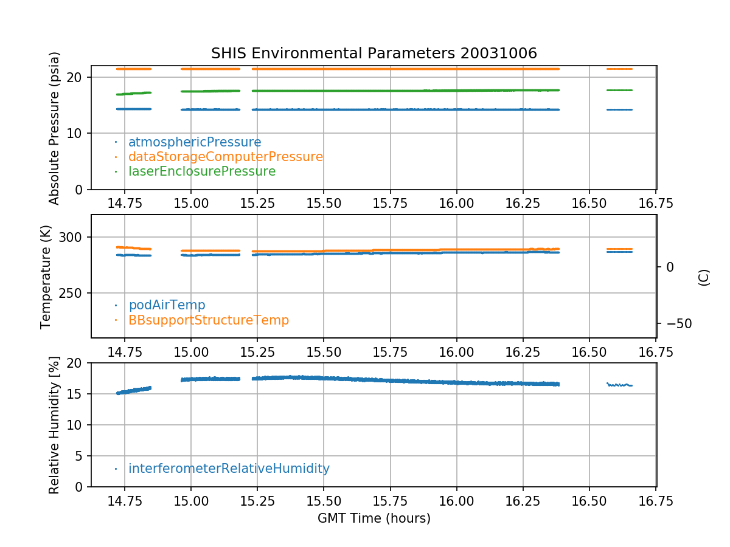Click the 16.00 tick below humidity plot
This screenshot has width=730, height=547.
456,500
